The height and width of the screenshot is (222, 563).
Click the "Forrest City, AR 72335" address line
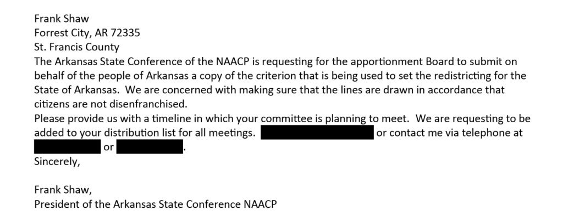point(87,32)
